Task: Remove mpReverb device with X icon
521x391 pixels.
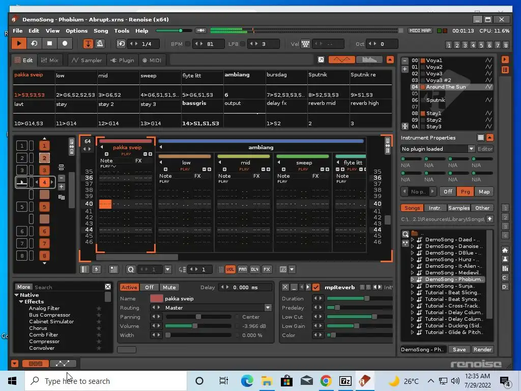Action: point(285,287)
